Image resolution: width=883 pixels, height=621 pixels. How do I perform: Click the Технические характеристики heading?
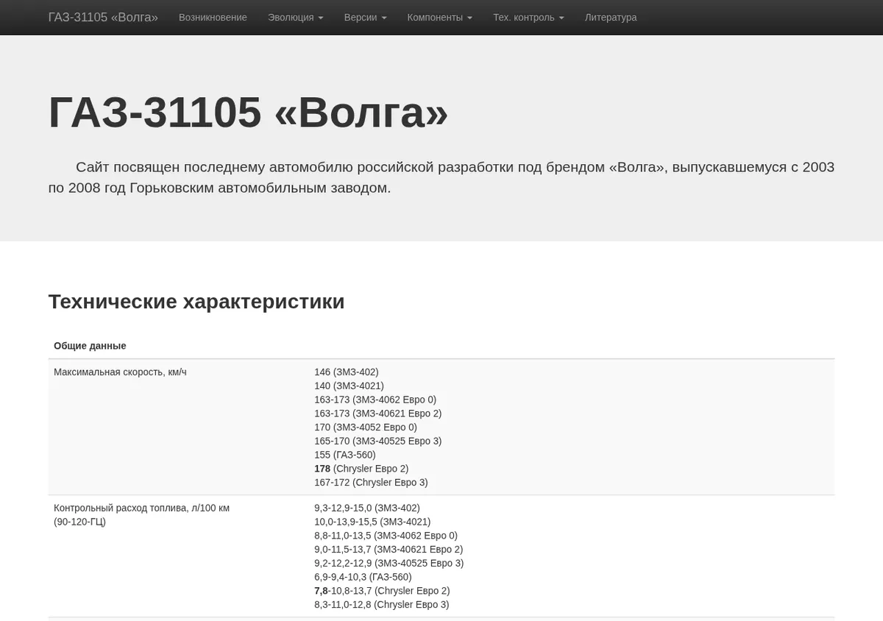point(196,301)
